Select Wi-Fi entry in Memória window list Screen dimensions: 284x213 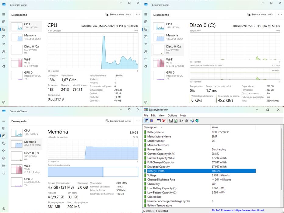[26, 169]
